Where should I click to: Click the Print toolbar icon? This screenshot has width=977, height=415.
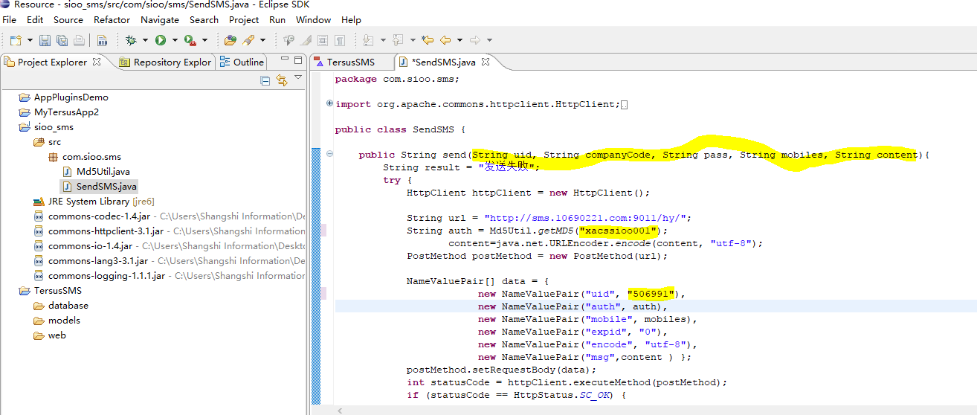80,40
